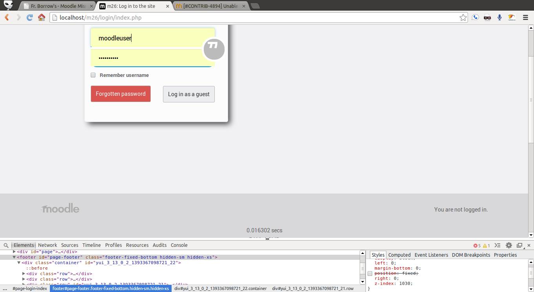This screenshot has height=292, width=534.
Task: Bookmark this page with the star icon
Action: (x=463, y=17)
